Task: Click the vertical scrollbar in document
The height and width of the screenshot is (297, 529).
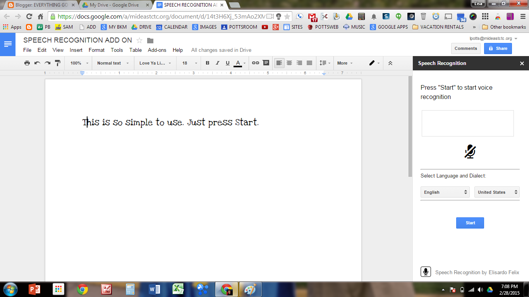Action: pos(410,126)
